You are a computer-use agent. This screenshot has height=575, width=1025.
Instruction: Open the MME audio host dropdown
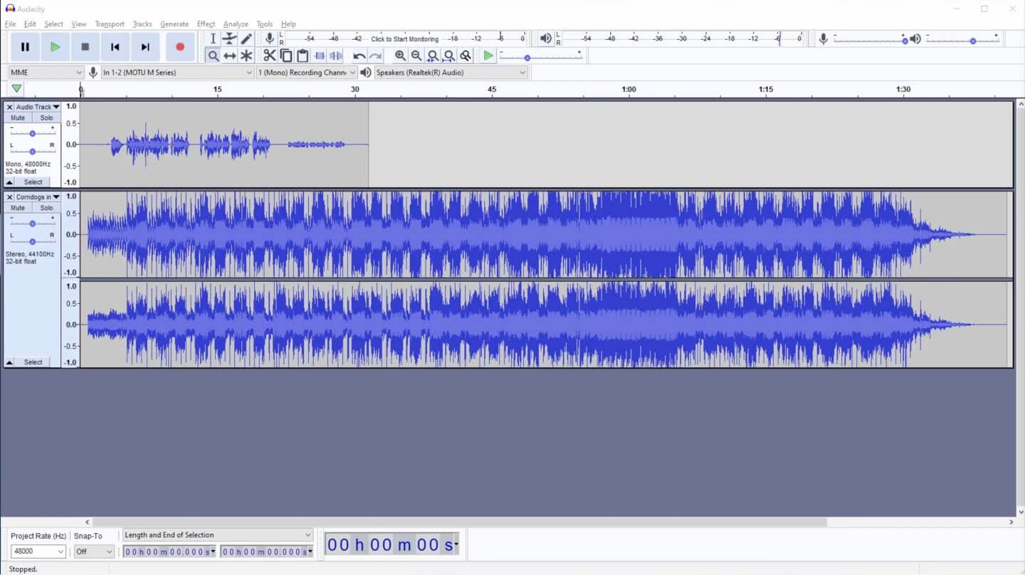pyautogui.click(x=46, y=73)
